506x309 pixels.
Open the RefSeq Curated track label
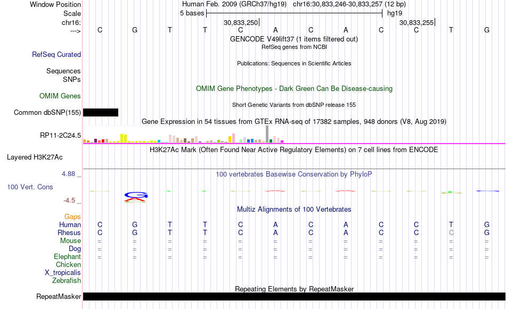[56, 54]
